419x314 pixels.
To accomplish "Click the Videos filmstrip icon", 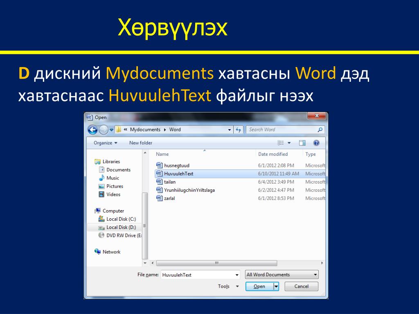I will (101, 194).
